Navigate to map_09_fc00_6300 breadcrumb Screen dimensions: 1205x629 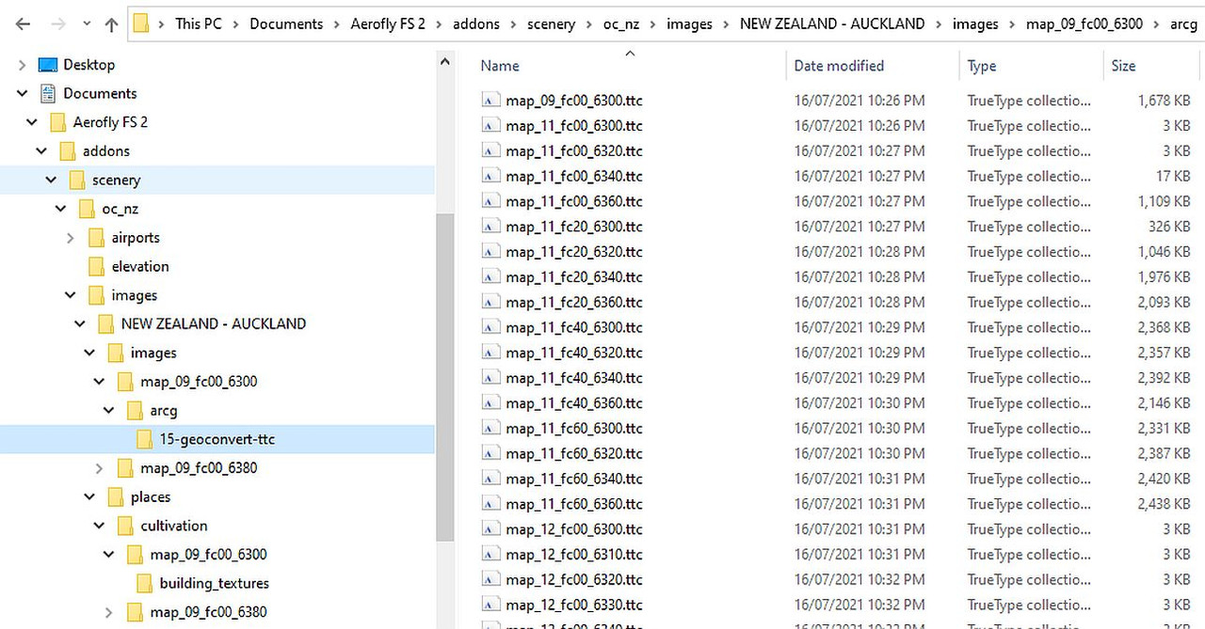1084,24
